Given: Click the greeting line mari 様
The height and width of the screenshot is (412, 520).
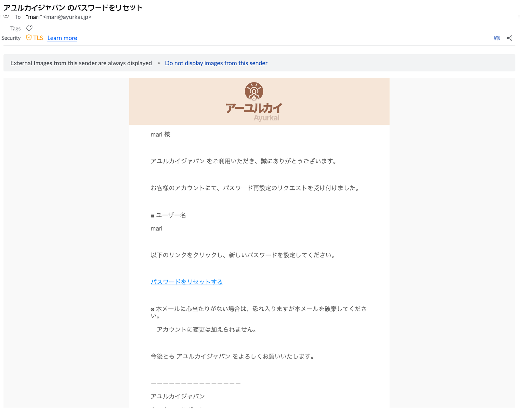Looking at the screenshot, I should [x=160, y=134].
